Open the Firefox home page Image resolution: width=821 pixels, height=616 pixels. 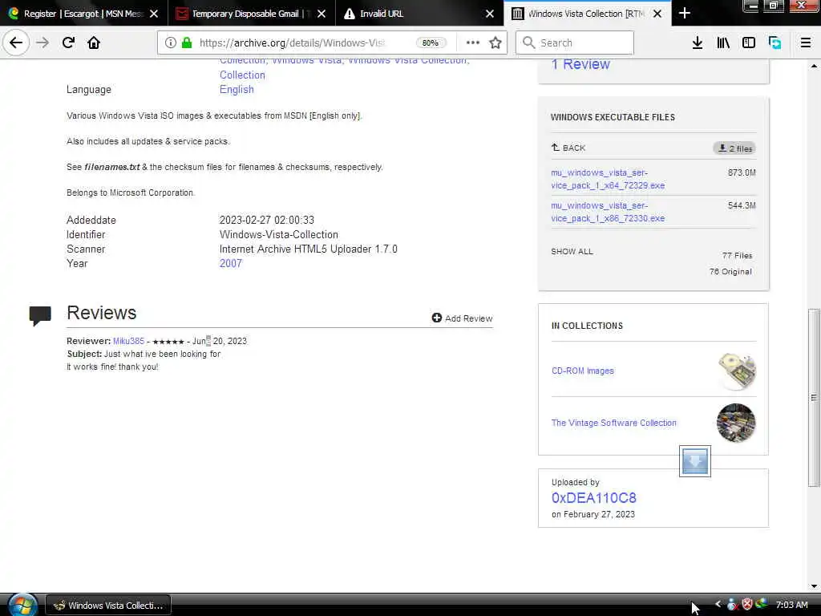point(94,43)
